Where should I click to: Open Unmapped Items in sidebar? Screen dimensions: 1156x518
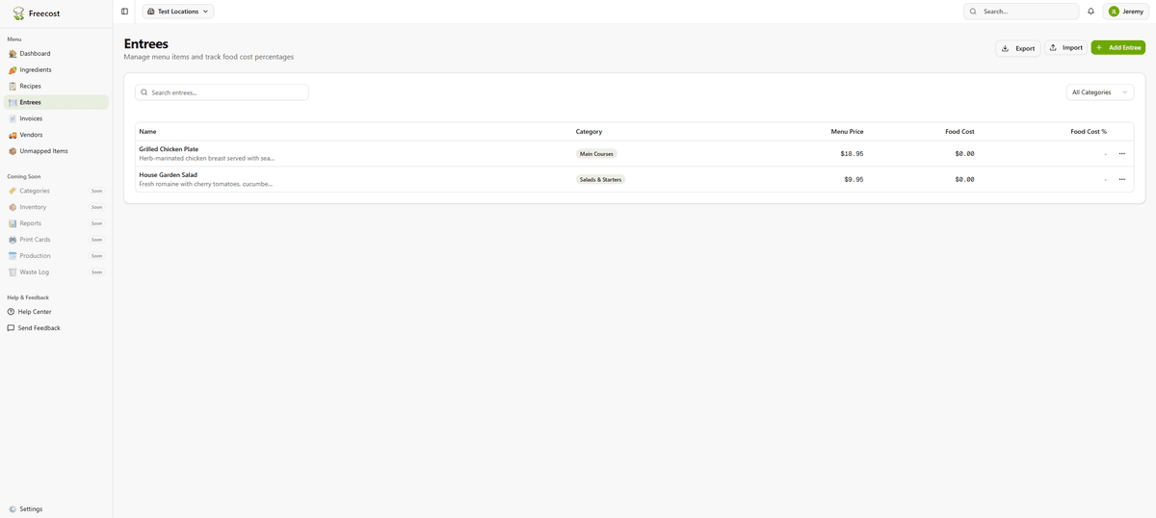(43, 151)
